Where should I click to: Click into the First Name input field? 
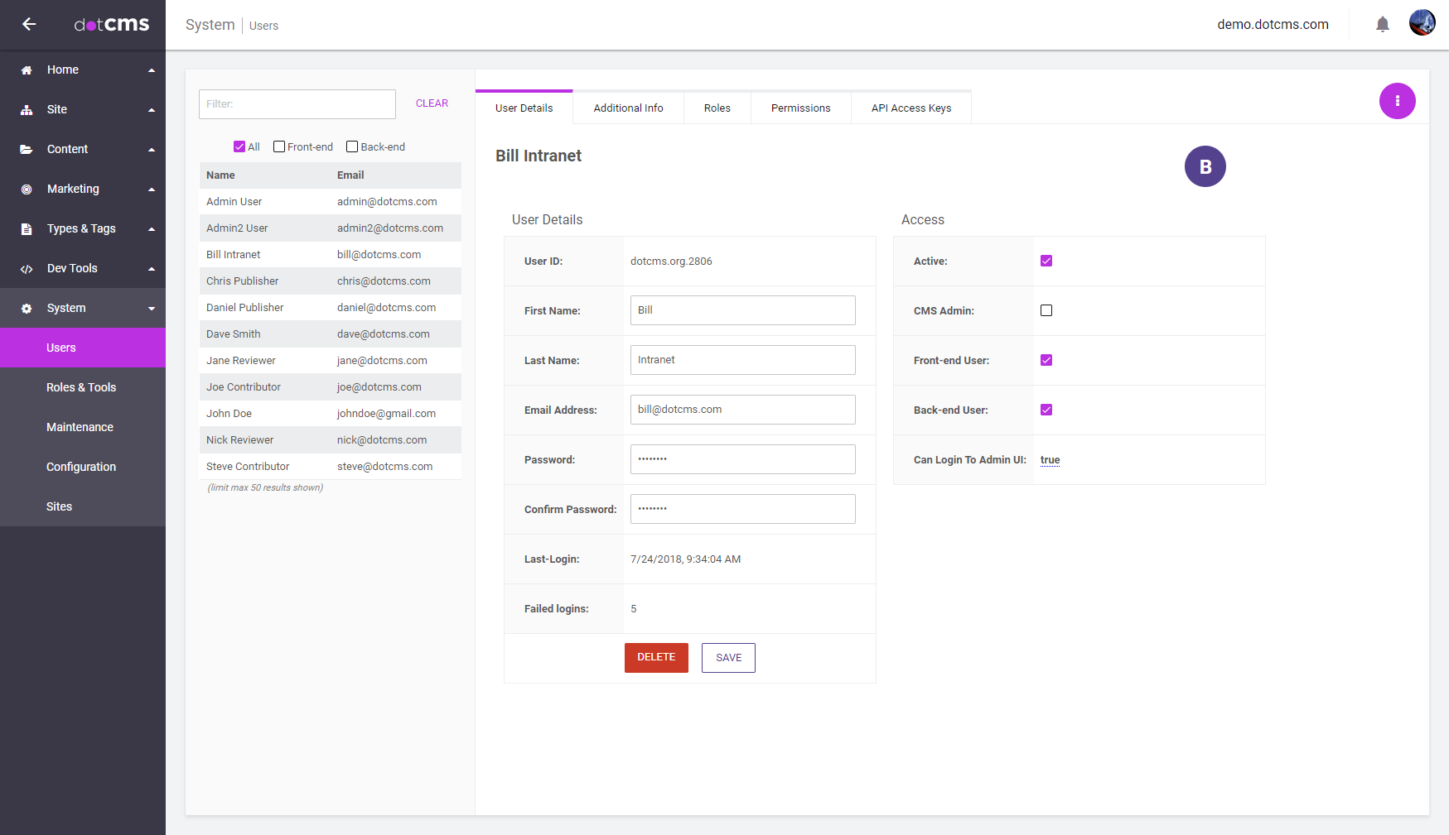pos(742,310)
